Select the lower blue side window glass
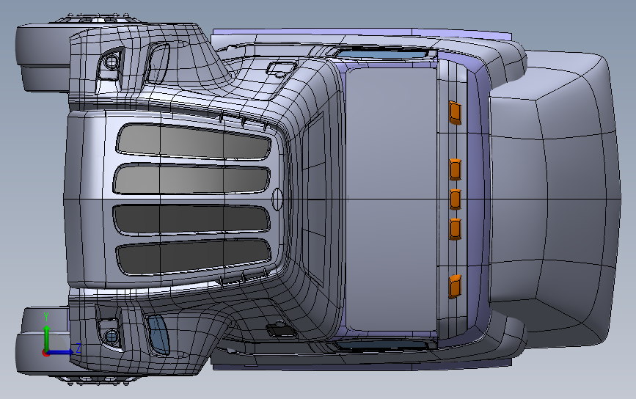Image resolution: width=636 pixels, height=399 pixels. point(381,345)
